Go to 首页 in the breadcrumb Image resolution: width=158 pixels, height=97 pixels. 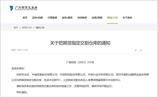click(16, 27)
